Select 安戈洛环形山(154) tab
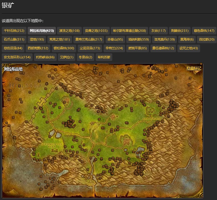 [17, 57]
